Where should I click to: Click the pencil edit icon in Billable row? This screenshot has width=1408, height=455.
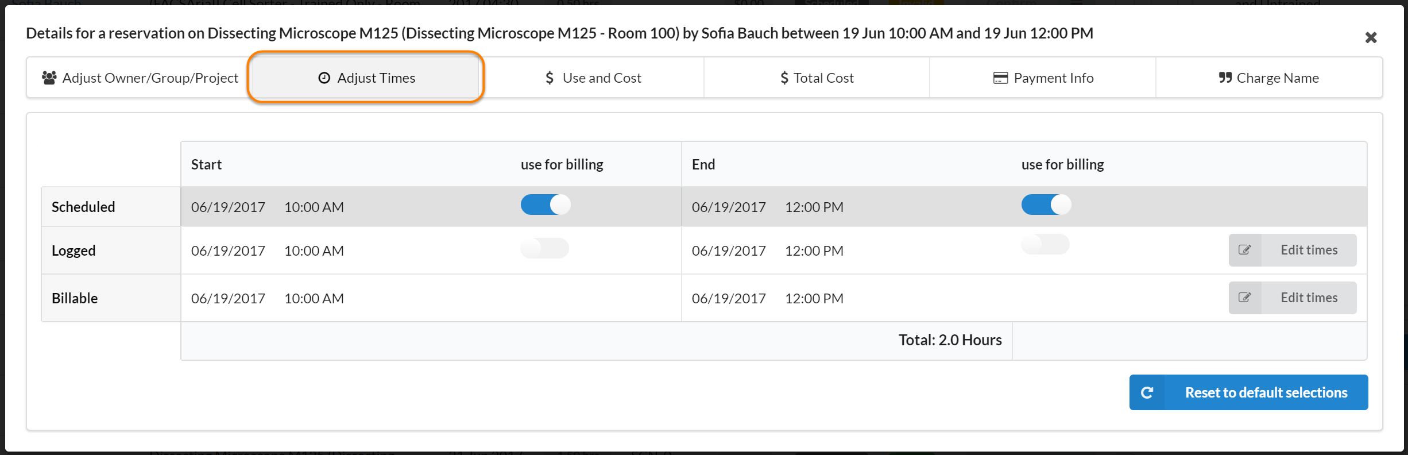pyautogui.click(x=1245, y=298)
